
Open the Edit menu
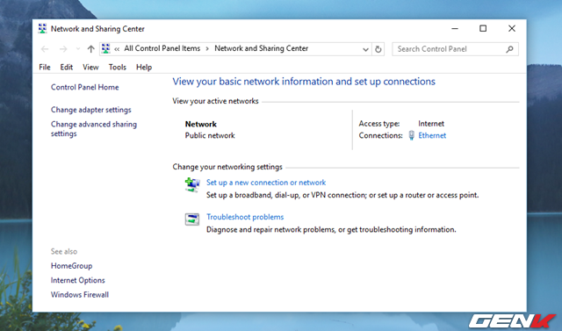(x=67, y=68)
